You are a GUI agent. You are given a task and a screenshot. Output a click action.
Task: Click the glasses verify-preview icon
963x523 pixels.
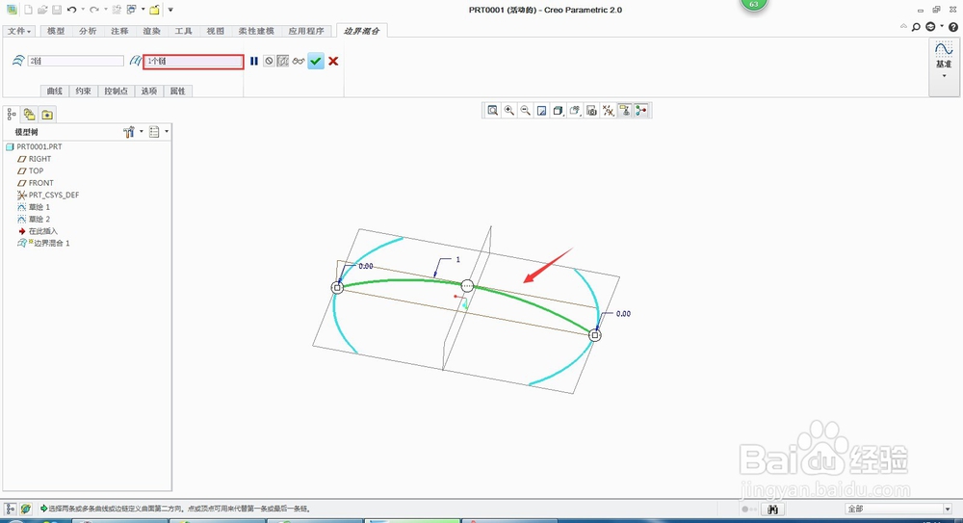299,61
